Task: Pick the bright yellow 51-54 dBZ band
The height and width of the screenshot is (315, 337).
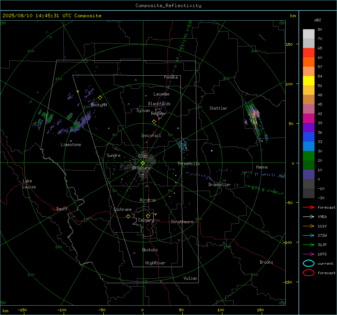Action: (309, 81)
